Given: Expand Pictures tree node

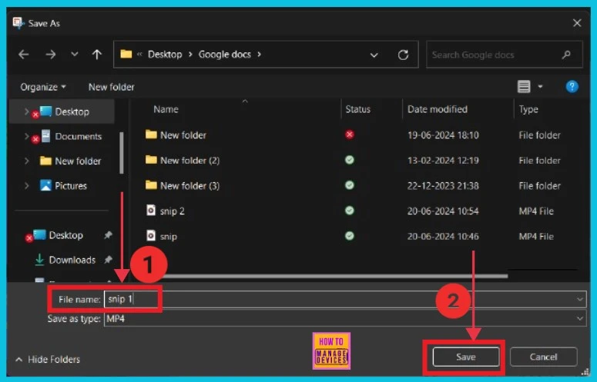Looking at the screenshot, I should click(x=26, y=185).
